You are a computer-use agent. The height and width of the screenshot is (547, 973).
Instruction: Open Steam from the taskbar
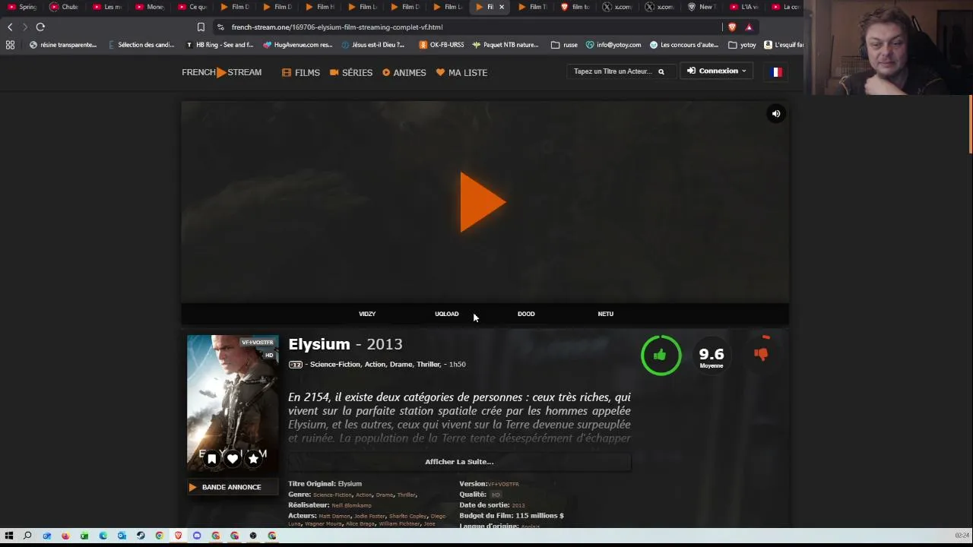coord(141,536)
